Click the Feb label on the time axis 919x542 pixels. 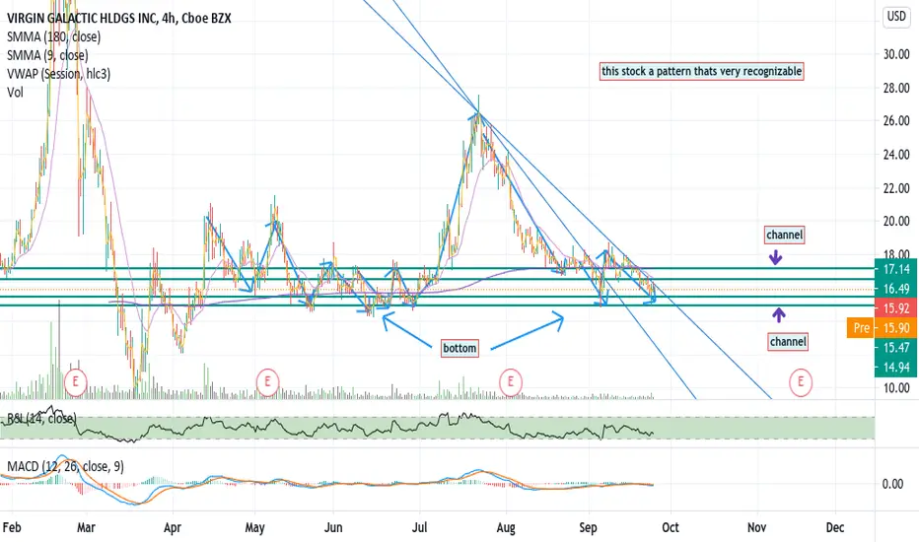pyautogui.click(x=12, y=527)
